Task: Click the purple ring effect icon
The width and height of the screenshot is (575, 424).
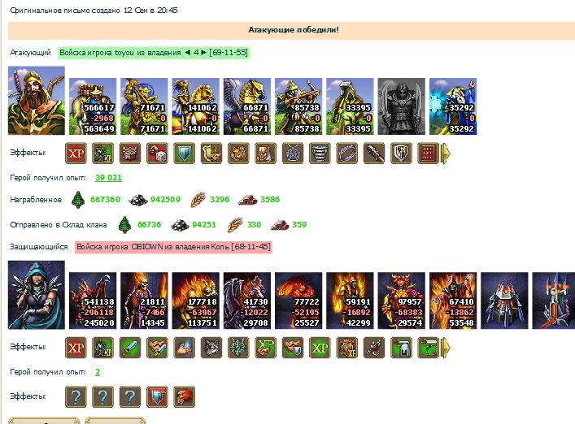Action: tap(347, 153)
